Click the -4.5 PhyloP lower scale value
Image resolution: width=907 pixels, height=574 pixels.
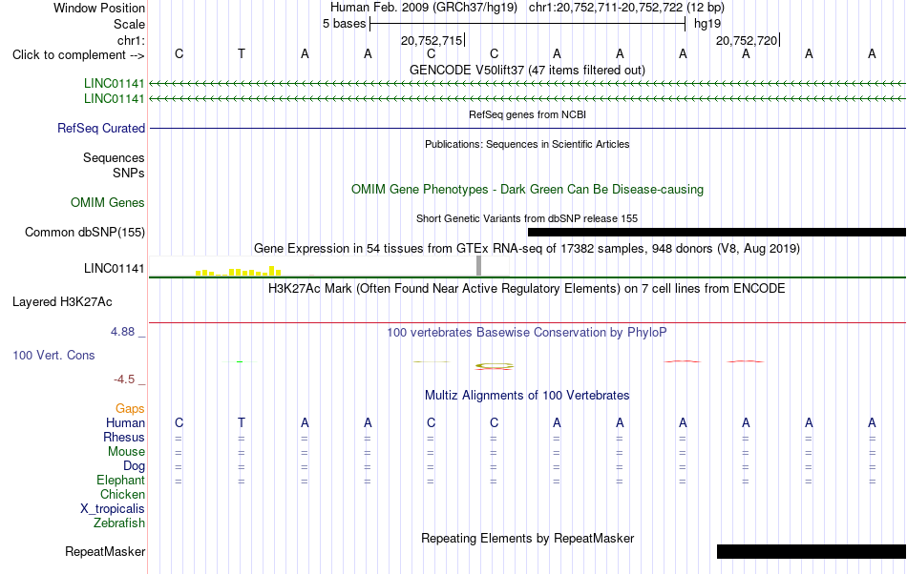(x=124, y=379)
